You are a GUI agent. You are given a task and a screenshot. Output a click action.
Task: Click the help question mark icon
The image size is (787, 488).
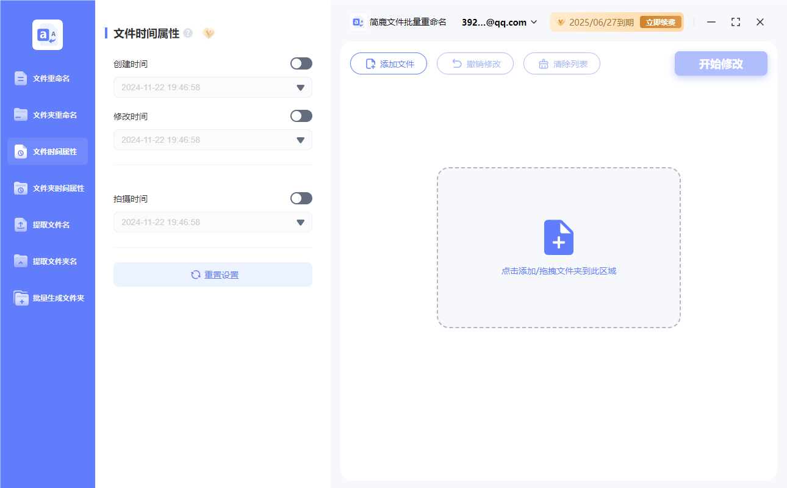(x=187, y=34)
